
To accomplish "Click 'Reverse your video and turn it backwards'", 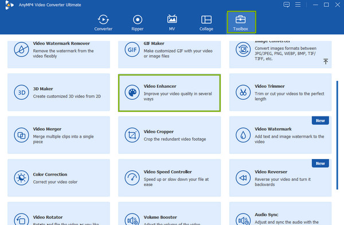I will [x=283, y=182].
